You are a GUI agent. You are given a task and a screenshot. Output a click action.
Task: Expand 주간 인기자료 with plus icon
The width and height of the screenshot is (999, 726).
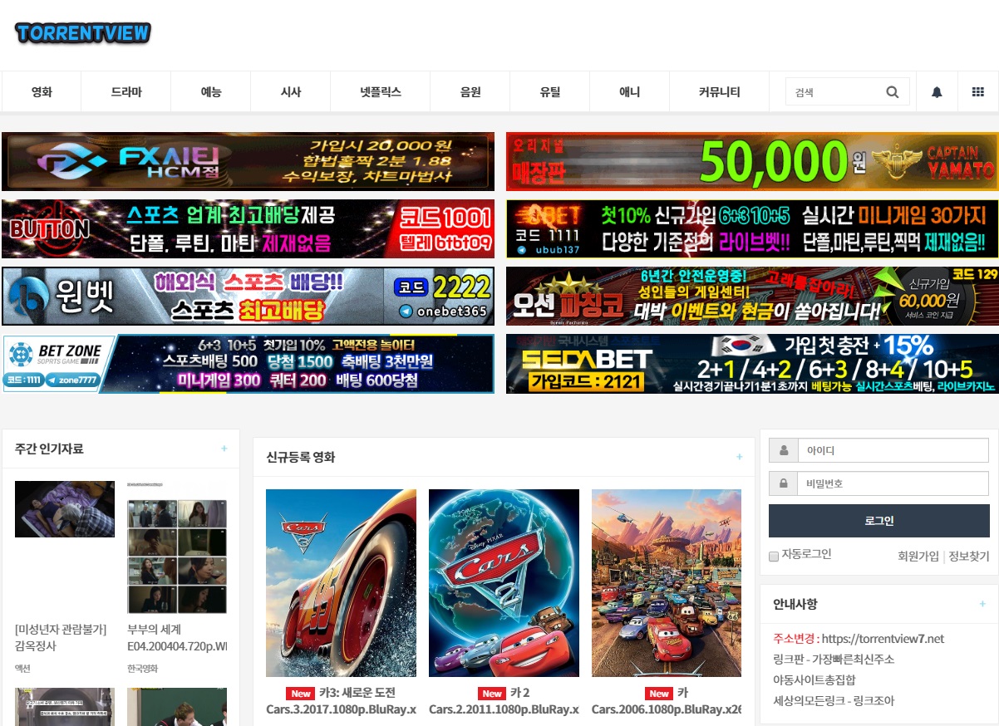pyautogui.click(x=224, y=449)
